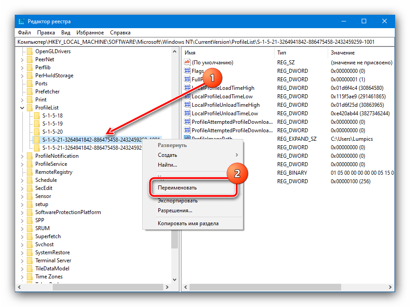410x307 pixels.
Task: Open the Создать submenu arrow
Action: [x=237, y=155]
